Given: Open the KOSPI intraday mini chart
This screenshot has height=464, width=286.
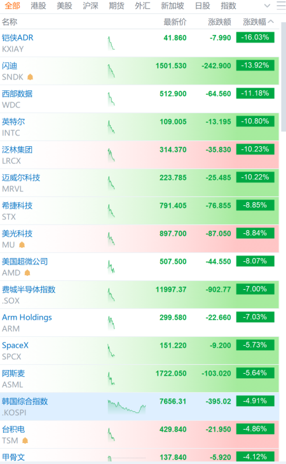Looking at the screenshot, I should [127, 407].
